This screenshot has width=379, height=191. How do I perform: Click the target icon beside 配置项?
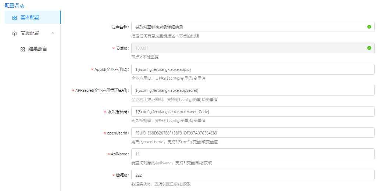[x=22, y=6]
